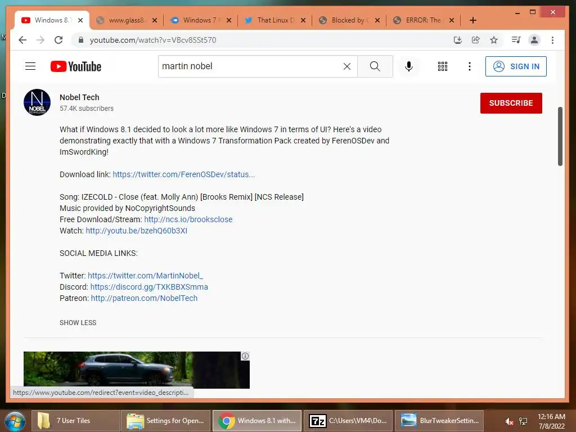Search with your voice microphone

(409, 66)
